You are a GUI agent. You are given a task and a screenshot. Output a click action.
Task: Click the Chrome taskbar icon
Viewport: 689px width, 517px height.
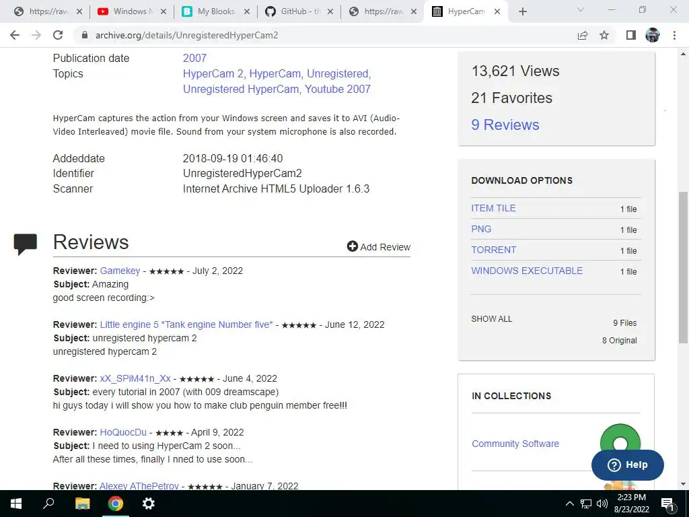[116, 504]
